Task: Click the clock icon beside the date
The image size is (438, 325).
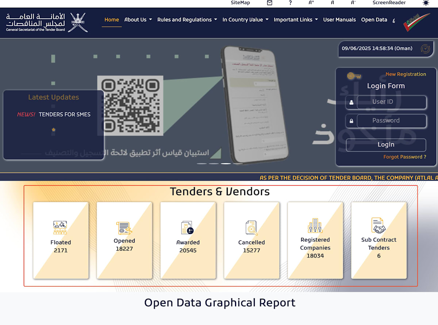Action: [425, 49]
